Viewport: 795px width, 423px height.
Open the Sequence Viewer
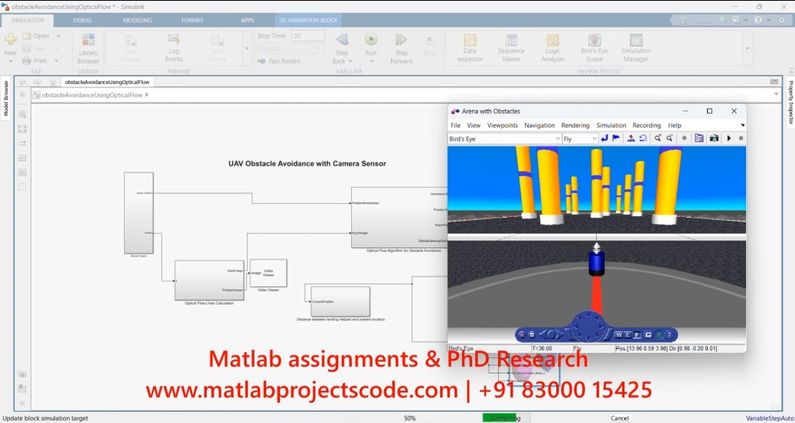point(511,48)
